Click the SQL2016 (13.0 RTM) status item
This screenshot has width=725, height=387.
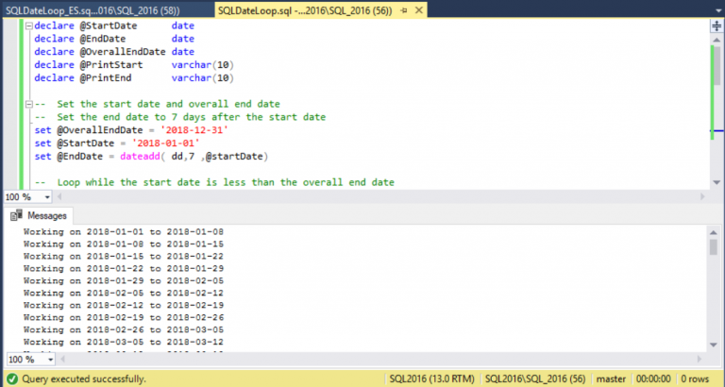tap(431, 379)
